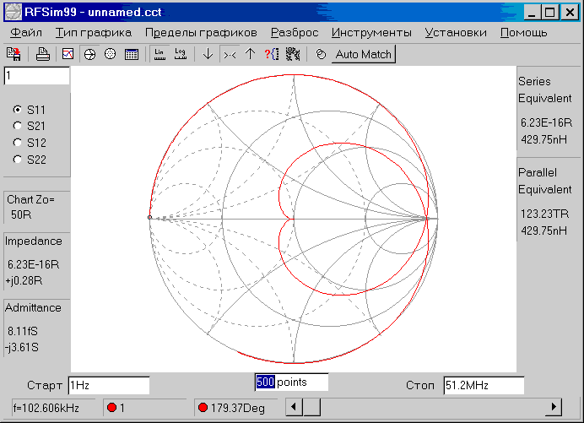Image resolution: width=584 pixels, height=423 pixels.
Task: Maximize the RFSim99 window
Action: point(549,13)
